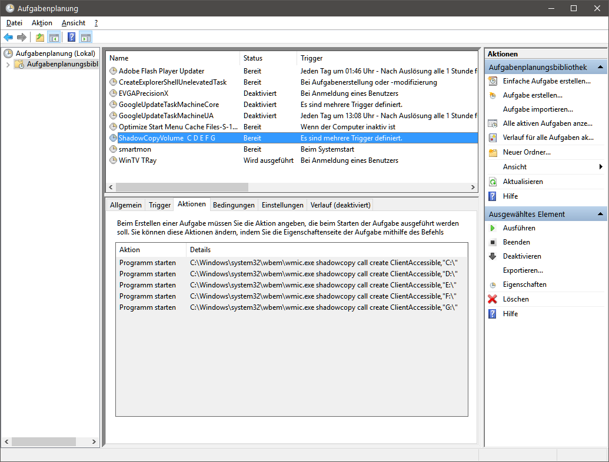Click the back arrow toolbar icon
609x462 pixels.
point(8,38)
